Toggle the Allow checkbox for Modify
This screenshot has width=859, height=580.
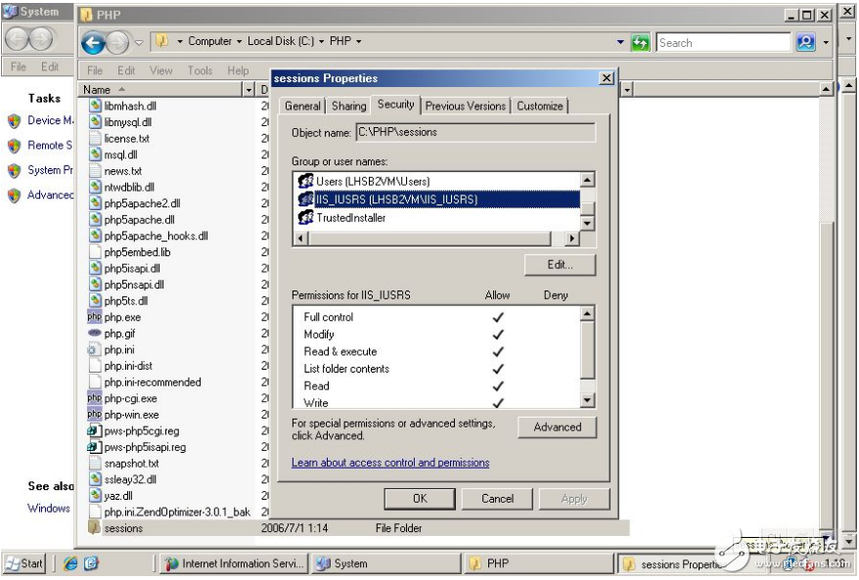[x=497, y=334]
